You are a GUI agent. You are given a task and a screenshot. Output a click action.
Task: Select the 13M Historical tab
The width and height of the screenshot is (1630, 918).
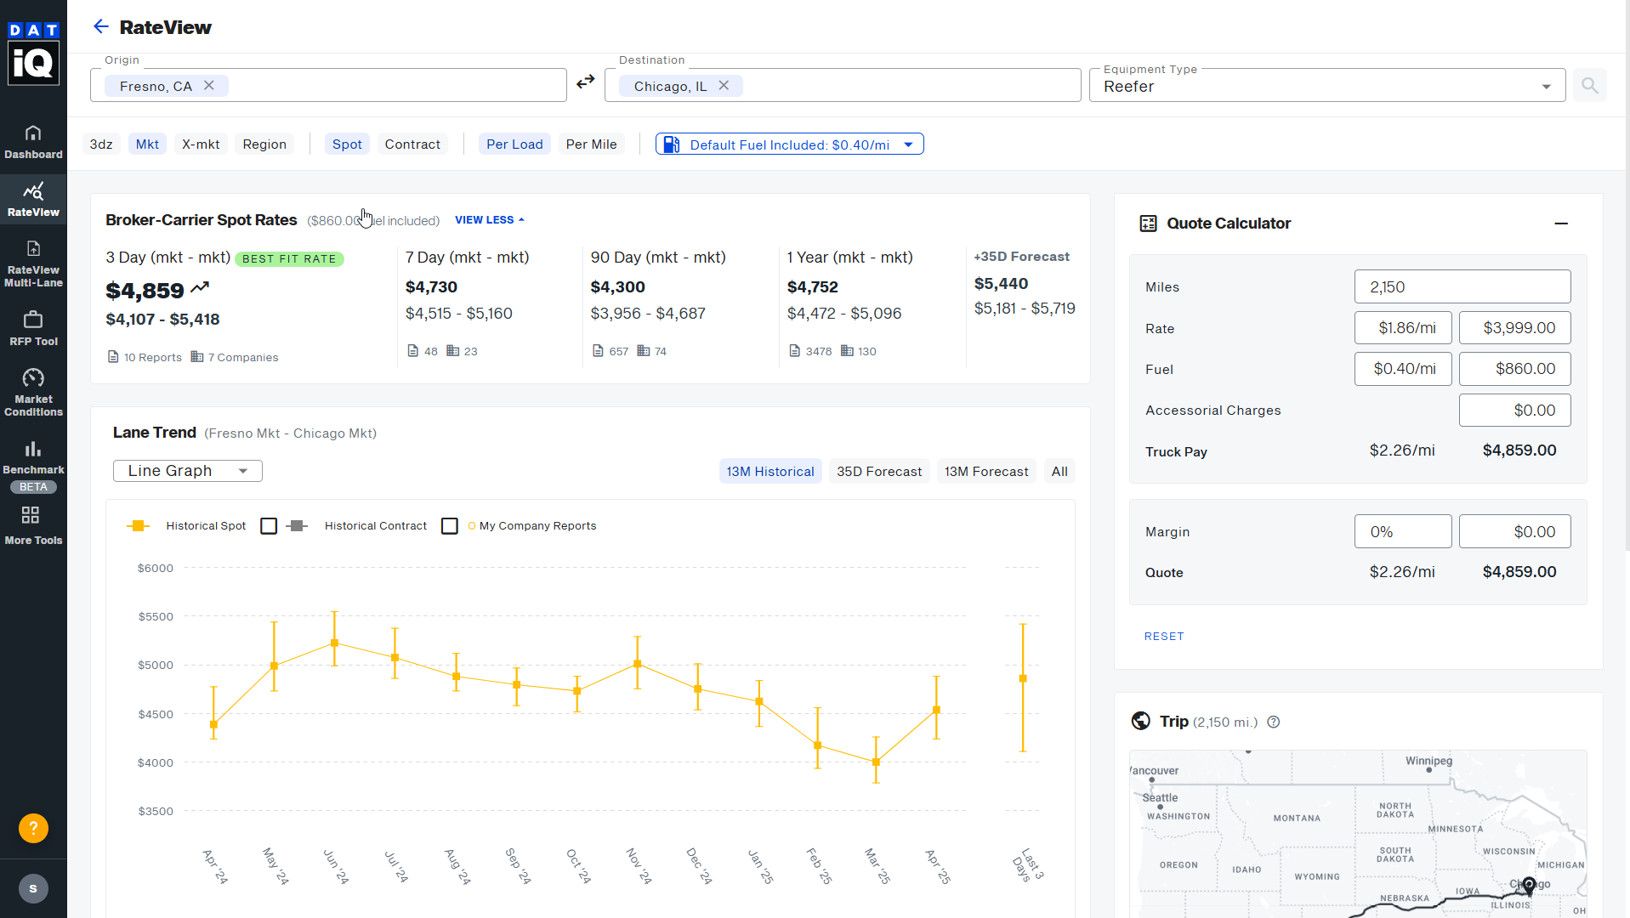click(770, 472)
